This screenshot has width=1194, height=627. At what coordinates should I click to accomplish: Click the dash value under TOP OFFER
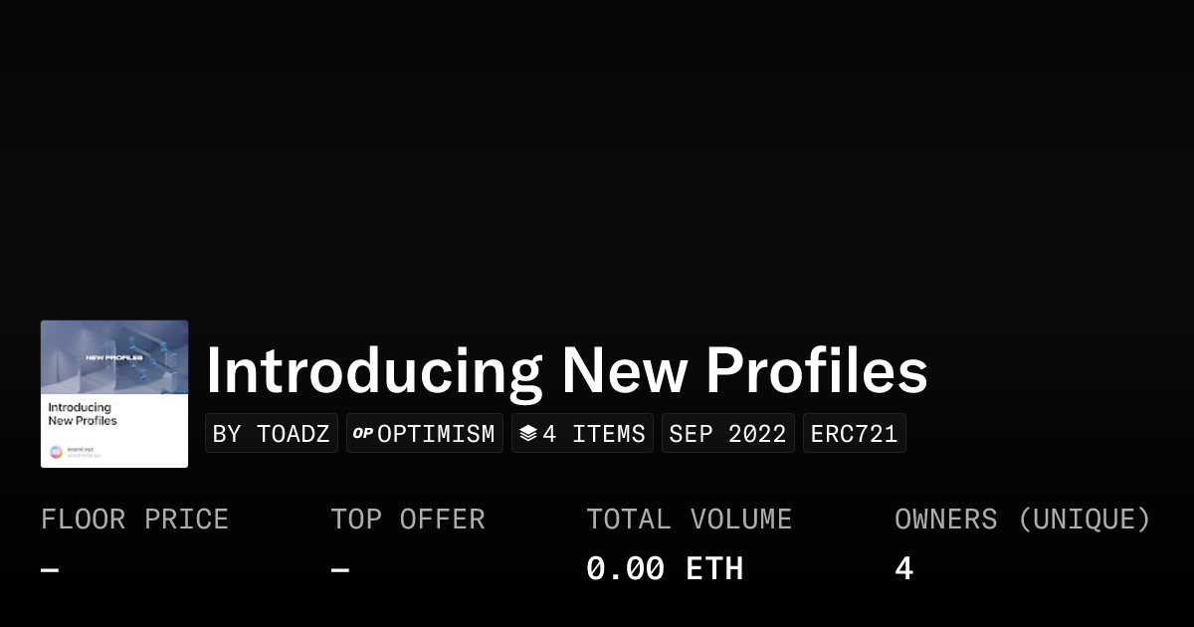point(340,569)
